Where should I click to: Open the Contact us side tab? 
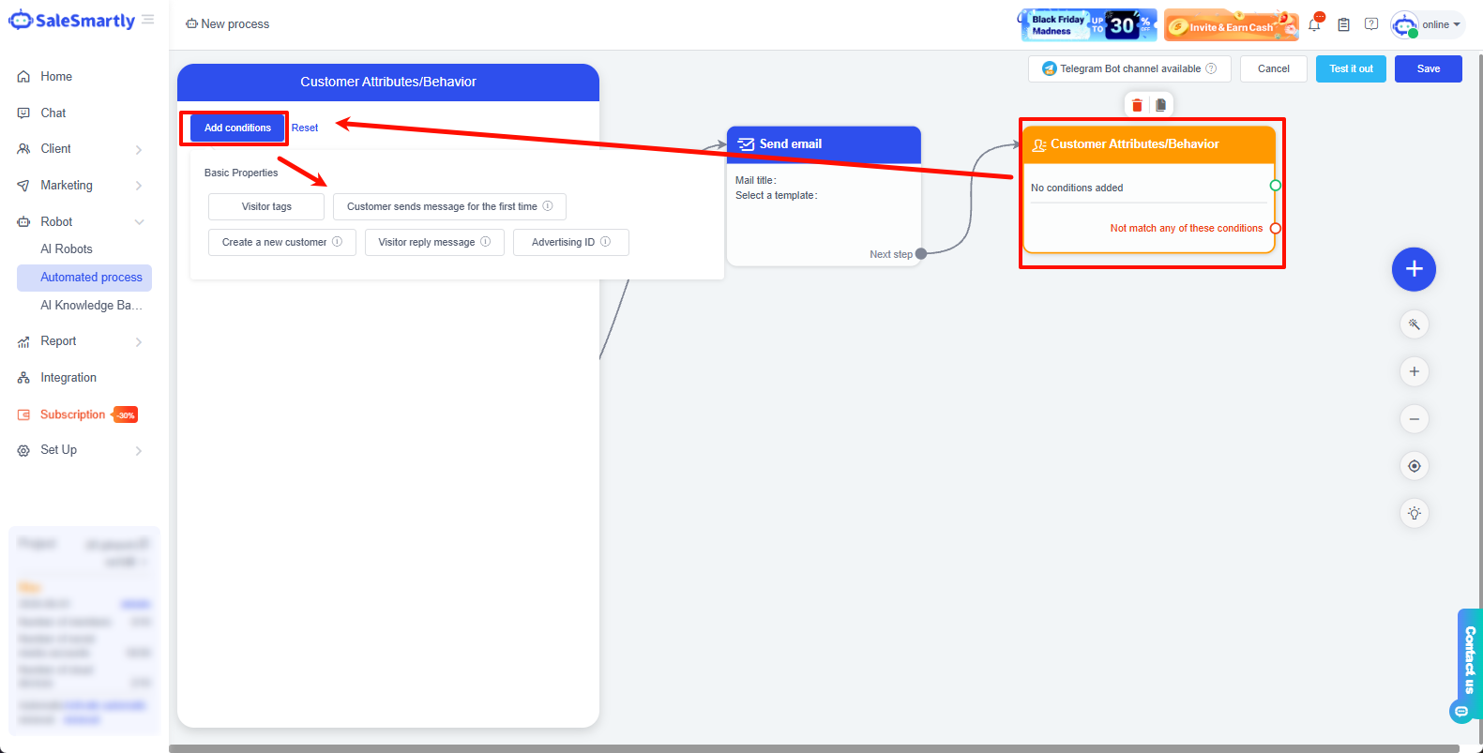pyautogui.click(x=1468, y=665)
